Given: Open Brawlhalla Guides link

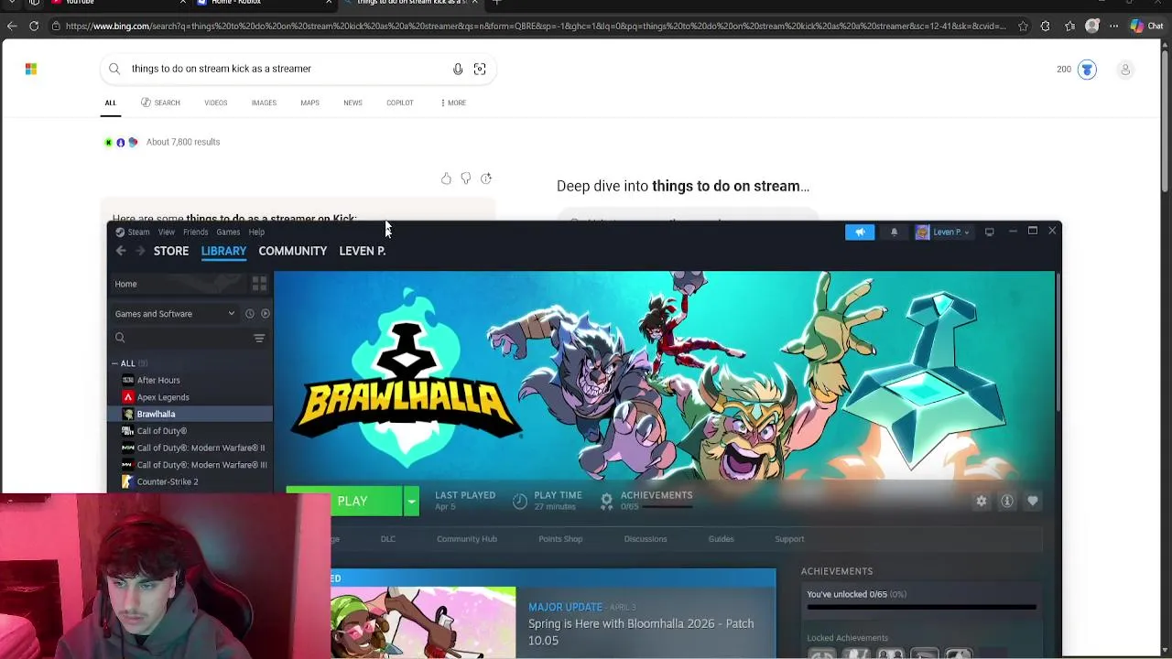Looking at the screenshot, I should (x=721, y=539).
